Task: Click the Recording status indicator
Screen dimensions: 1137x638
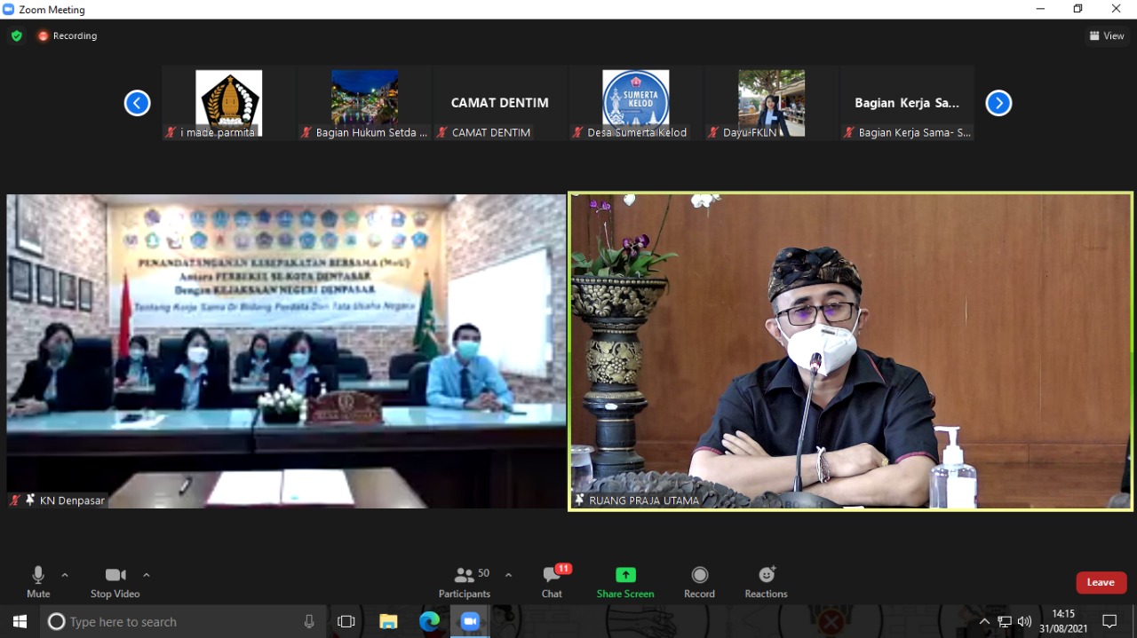Action: coord(68,35)
